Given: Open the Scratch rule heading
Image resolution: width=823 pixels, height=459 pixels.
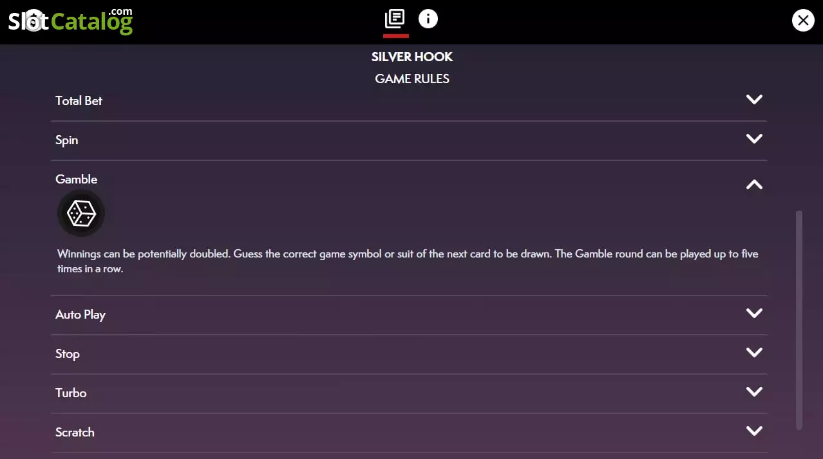Looking at the screenshot, I should (75, 432).
